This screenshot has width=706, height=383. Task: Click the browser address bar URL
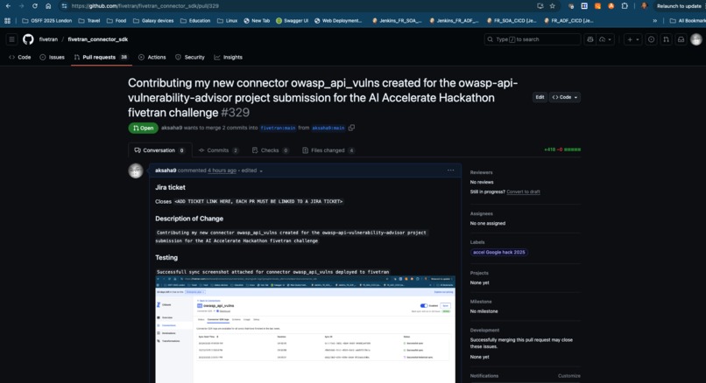click(x=145, y=6)
